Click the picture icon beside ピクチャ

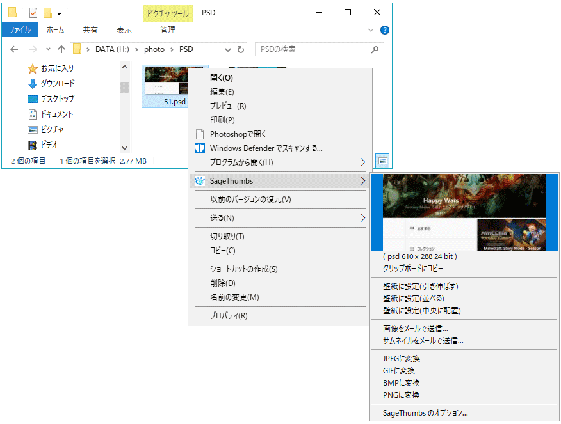33,130
